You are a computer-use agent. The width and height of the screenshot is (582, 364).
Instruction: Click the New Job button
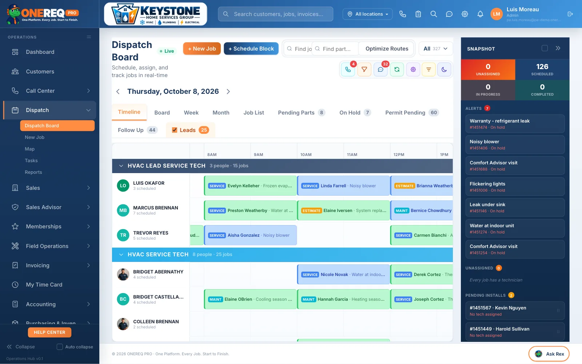click(x=202, y=49)
